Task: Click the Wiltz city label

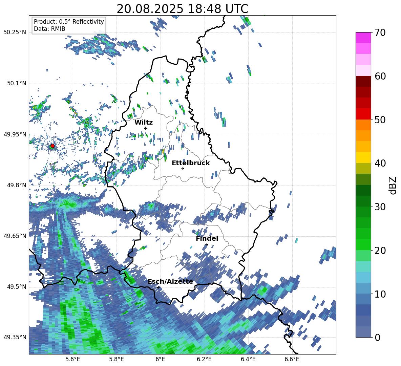Action: point(144,123)
